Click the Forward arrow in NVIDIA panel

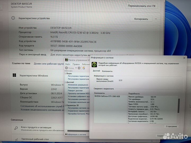[79, 68]
